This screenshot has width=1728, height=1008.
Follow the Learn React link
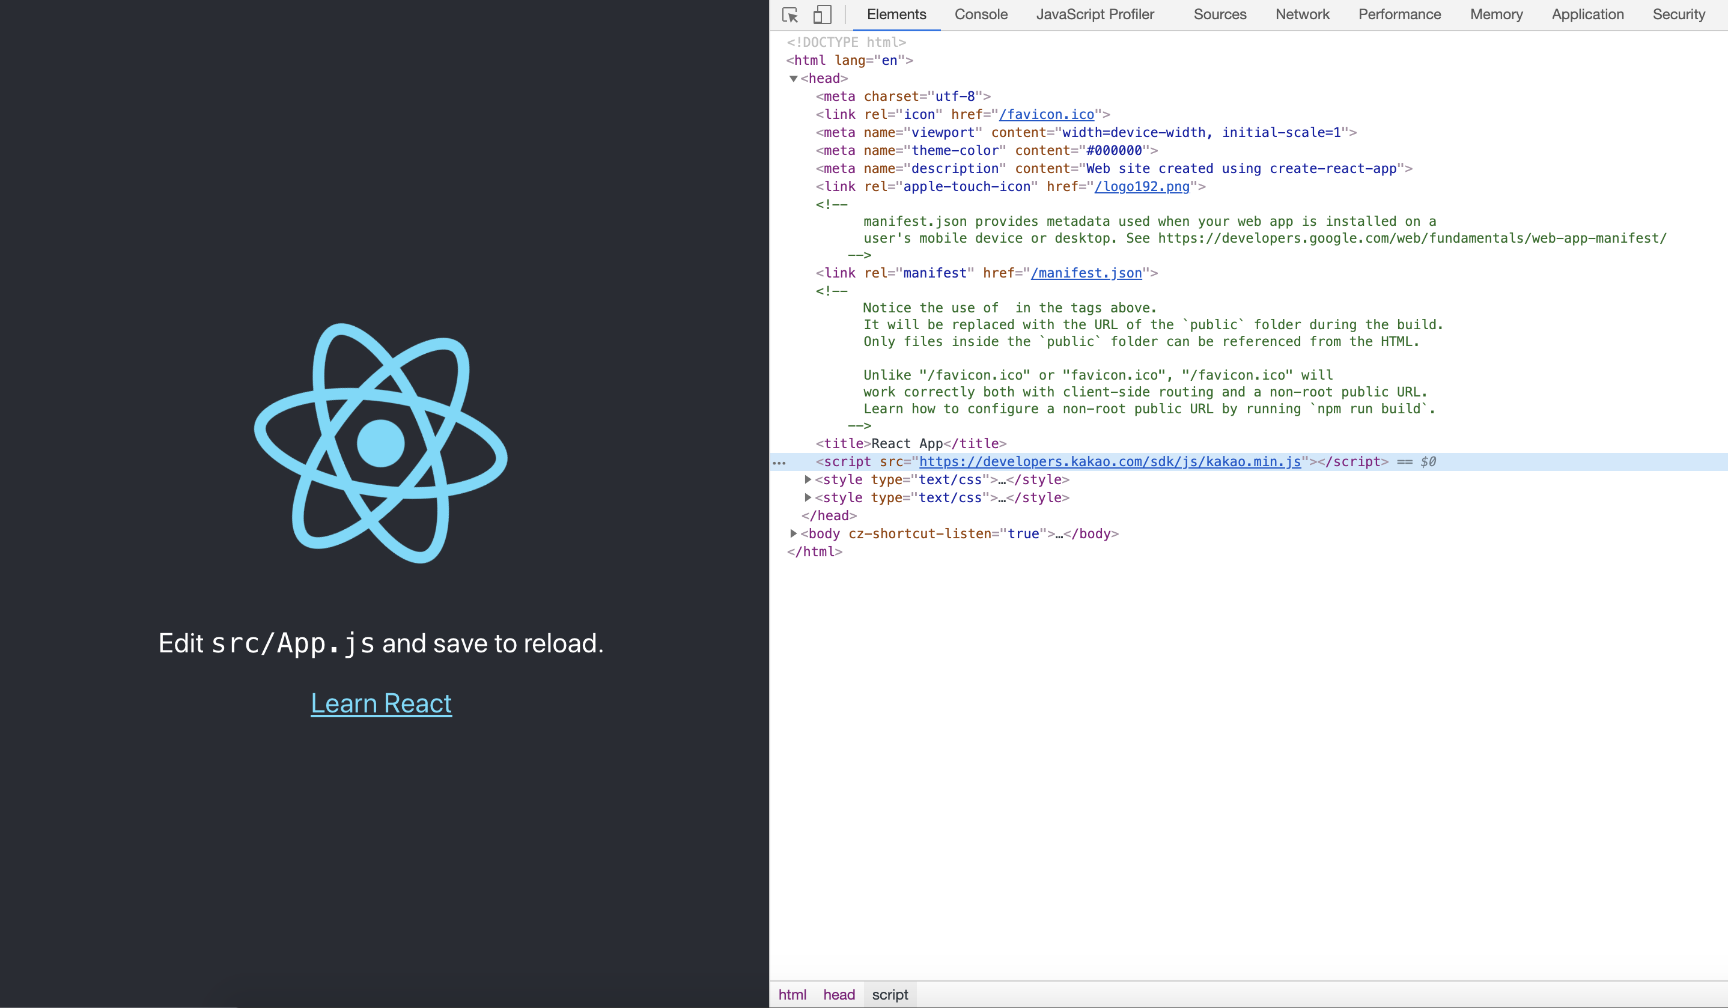[382, 703]
